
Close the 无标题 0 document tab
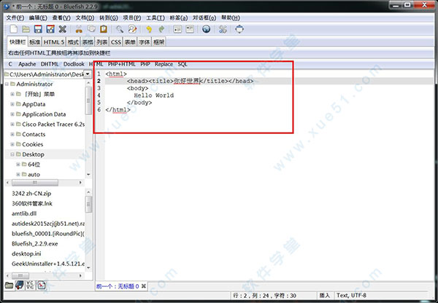point(144,286)
